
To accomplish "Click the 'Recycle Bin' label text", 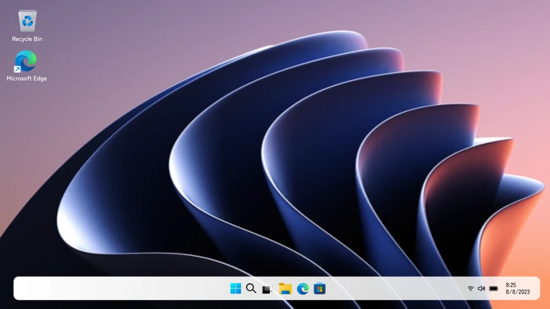I will (x=27, y=39).
